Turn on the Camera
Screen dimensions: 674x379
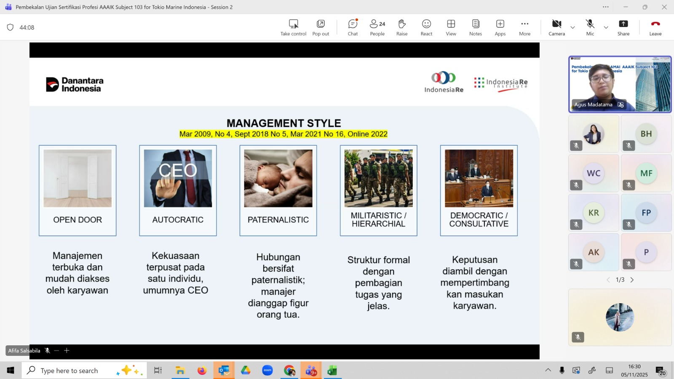click(x=556, y=27)
